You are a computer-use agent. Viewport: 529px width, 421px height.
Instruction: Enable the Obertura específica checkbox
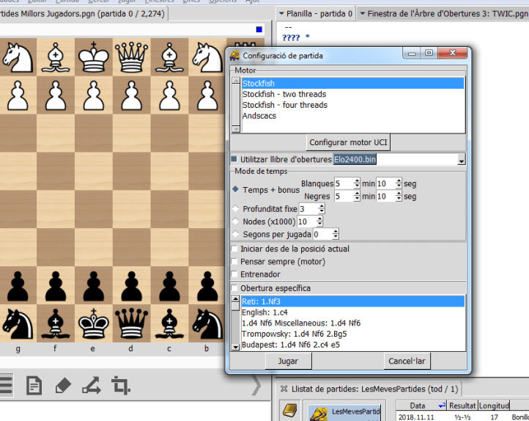[234, 288]
